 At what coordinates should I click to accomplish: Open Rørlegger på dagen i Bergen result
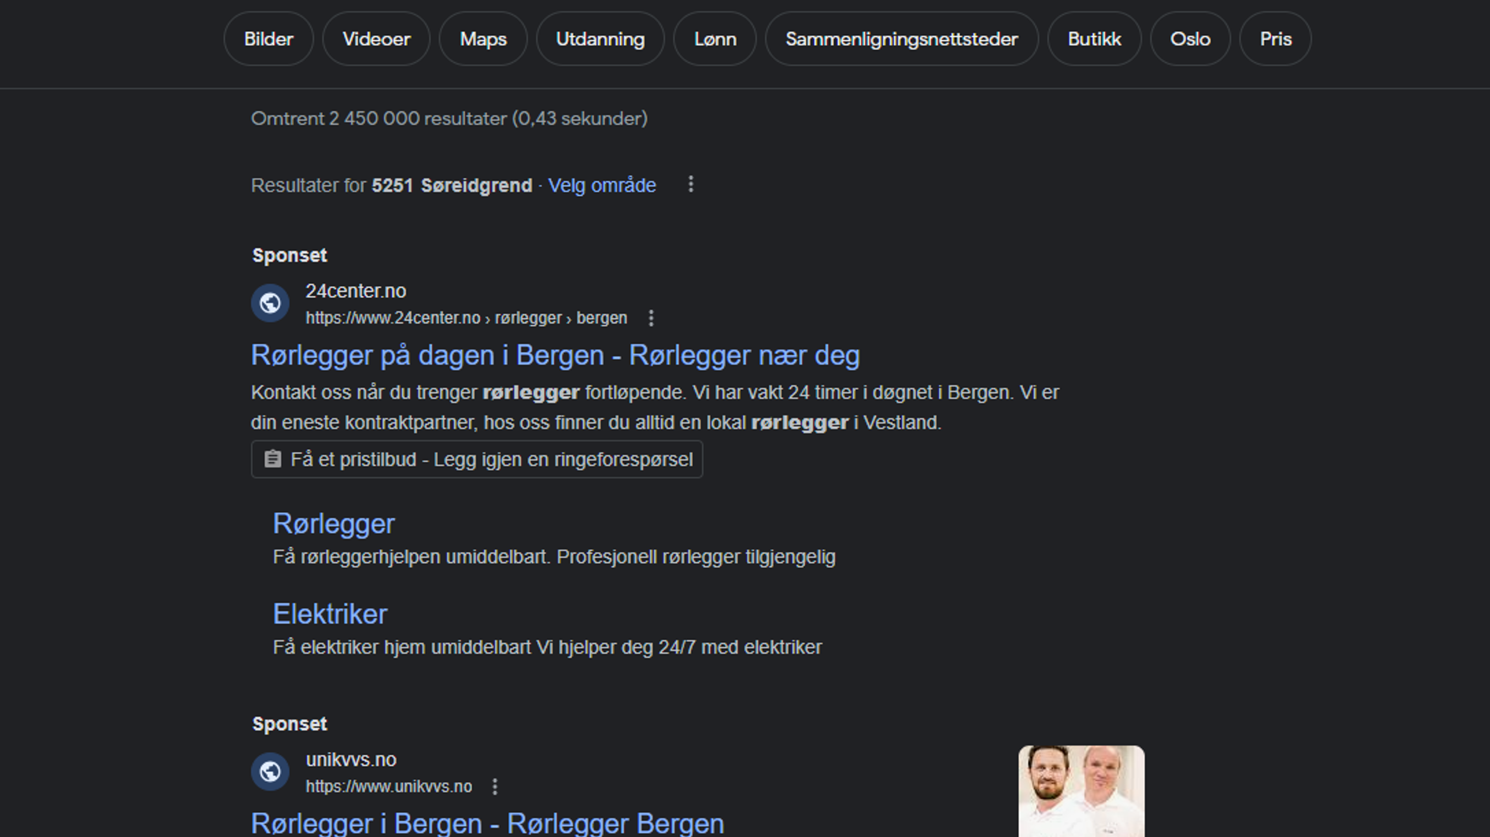pyautogui.click(x=555, y=356)
